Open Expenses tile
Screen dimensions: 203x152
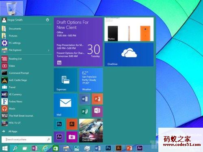tap(66, 80)
